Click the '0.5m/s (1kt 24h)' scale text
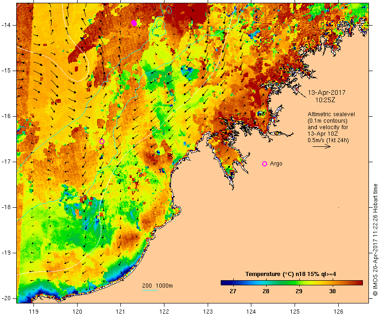The width and height of the screenshot is (381, 316). click(328, 140)
